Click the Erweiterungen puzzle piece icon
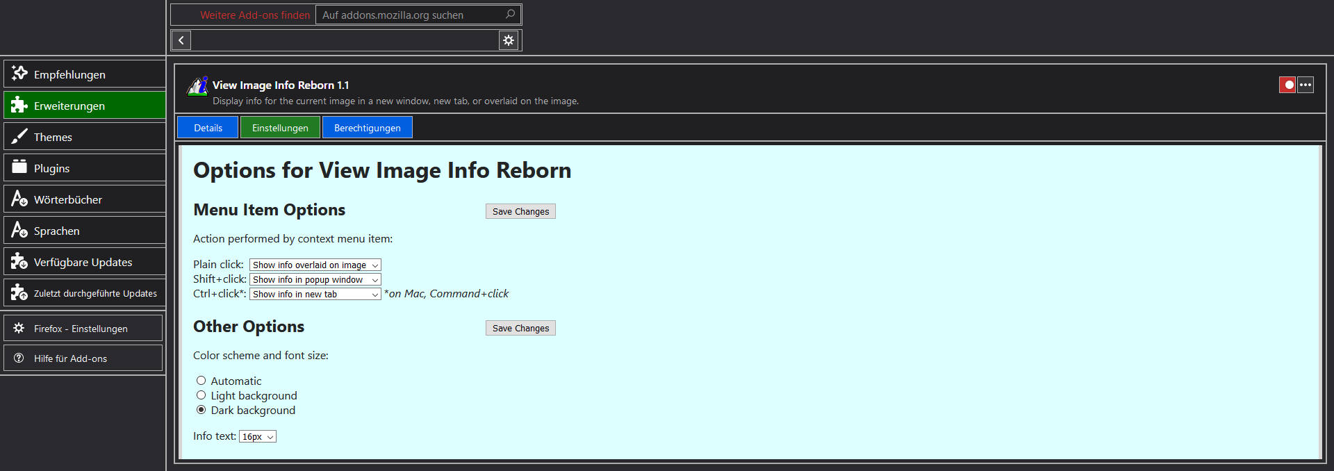1334x471 pixels. click(19, 105)
